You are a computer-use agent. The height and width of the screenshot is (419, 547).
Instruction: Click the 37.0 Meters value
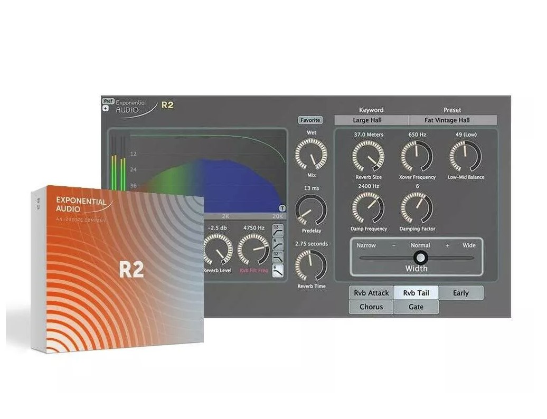click(369, 135)
